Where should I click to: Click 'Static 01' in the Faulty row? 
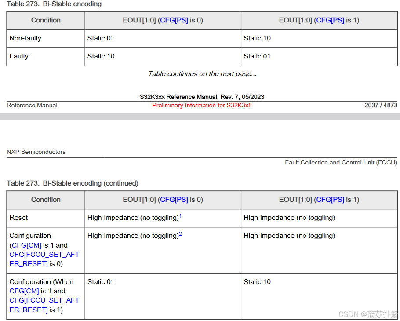pos(257,56)
